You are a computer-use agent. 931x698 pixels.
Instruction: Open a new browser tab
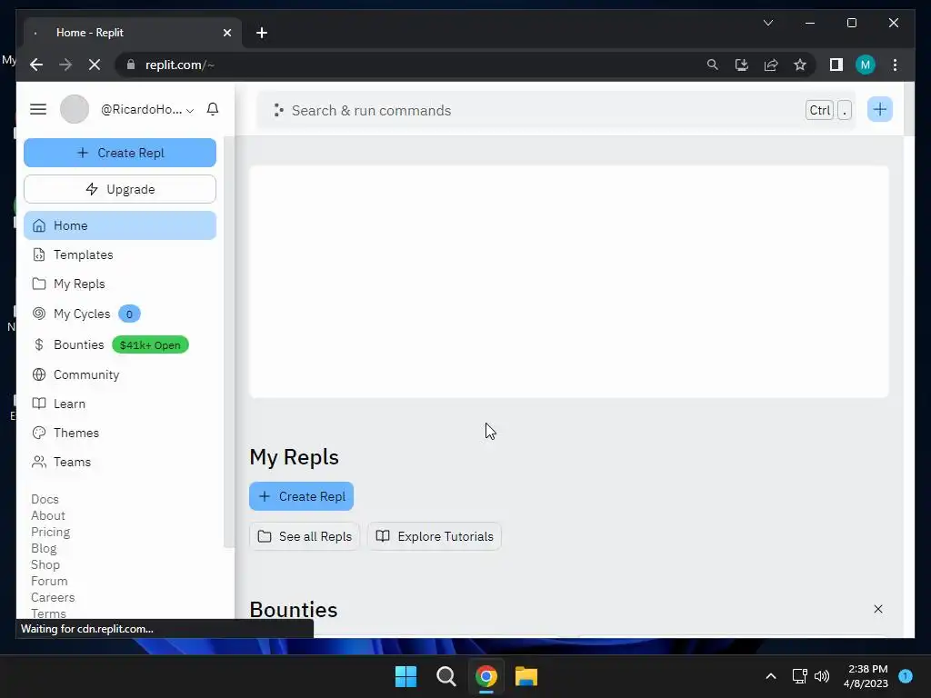coord(262,33)
